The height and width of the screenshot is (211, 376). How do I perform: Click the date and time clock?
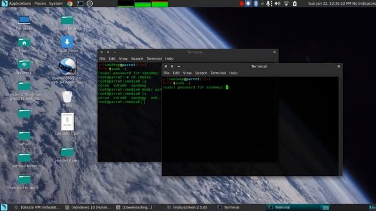[330, 4]
